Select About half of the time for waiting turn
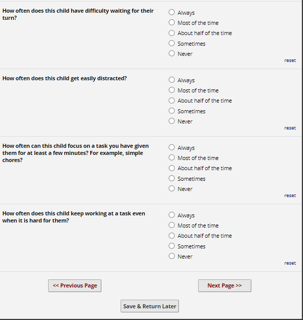This screenshot has height=320, width=303. (x=172, y=33)
